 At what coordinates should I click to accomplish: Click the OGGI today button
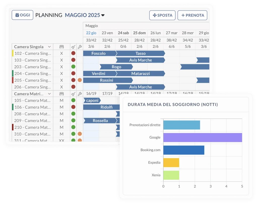pyautogui.click(x=22, y=15)
